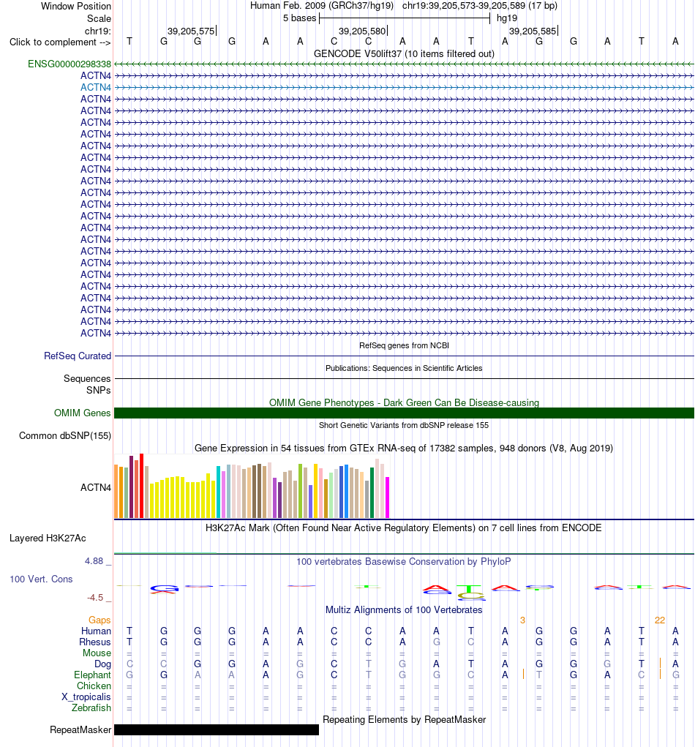695x747 pixels.
Task: Click the Window Position label
Action: point(76,6)
